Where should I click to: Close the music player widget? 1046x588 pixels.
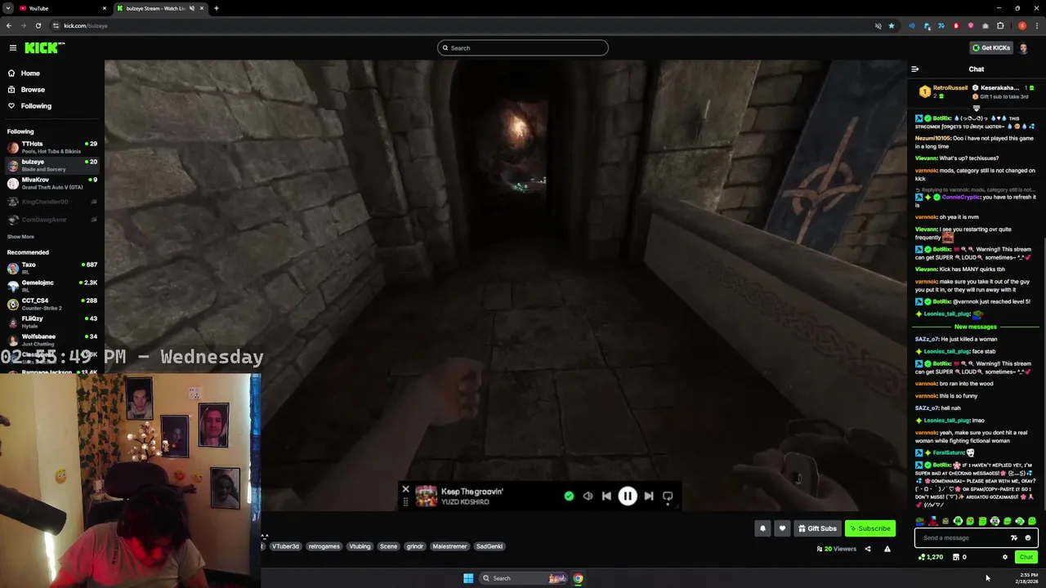coord(405,490)
